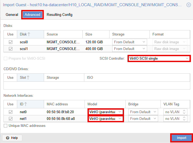The height and width of the screenshot is (143, 193).
Task: Sort CD/DVD drives by Slot column
Action: pyautogui.click(x=27, y=77)
